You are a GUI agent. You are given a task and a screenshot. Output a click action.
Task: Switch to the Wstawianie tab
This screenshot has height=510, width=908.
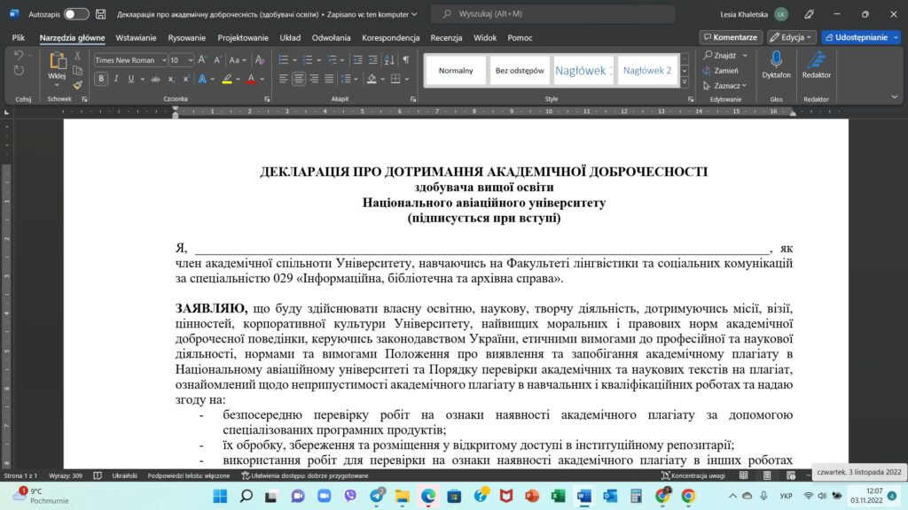(x=136, y=38)
